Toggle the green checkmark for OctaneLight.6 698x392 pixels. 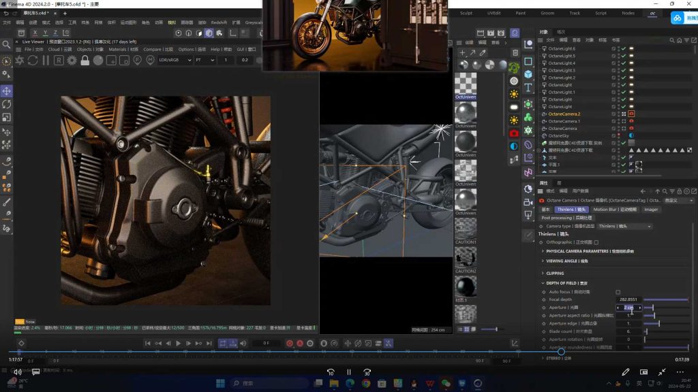click(x=623, y=49)
